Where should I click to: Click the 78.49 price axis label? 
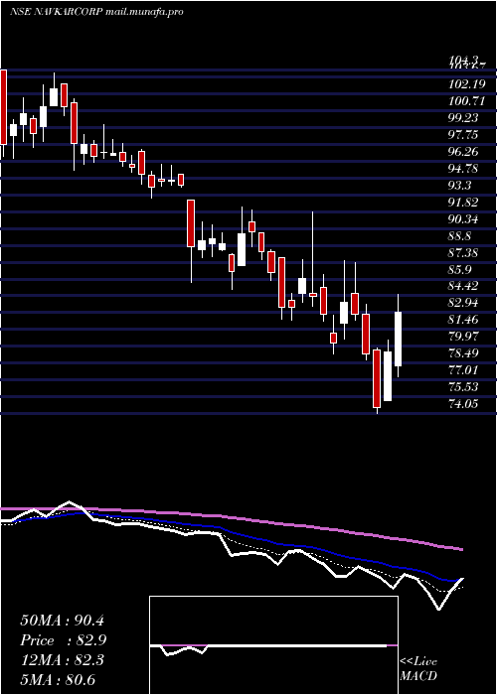[464, 353]
